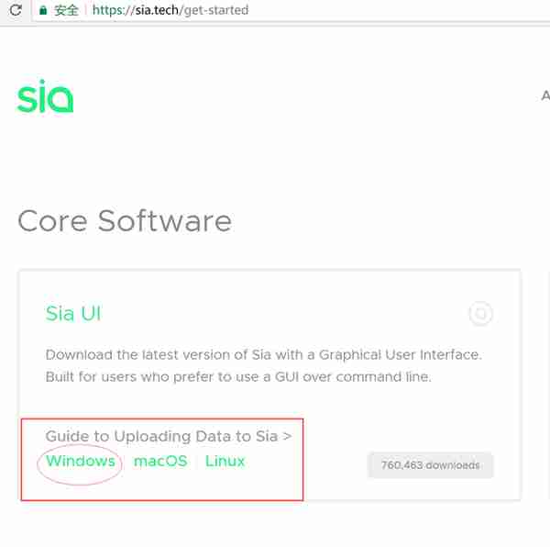
Task: Click the Sia logo to go home
Action: 46,96
